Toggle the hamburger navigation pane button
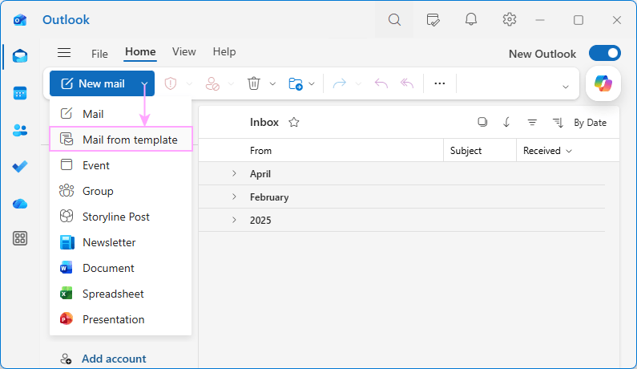 pos(64,52)
